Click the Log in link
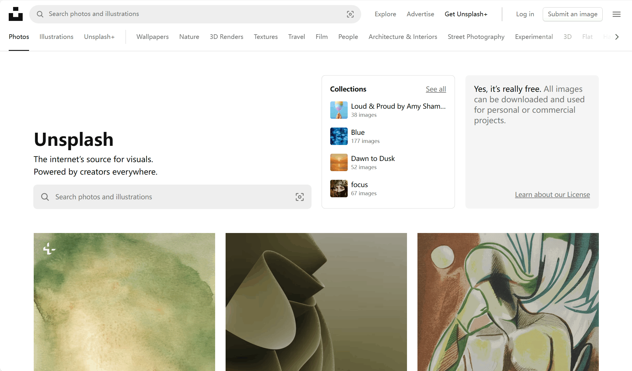This screenshot has width=632, height=371. click(525, 14)
